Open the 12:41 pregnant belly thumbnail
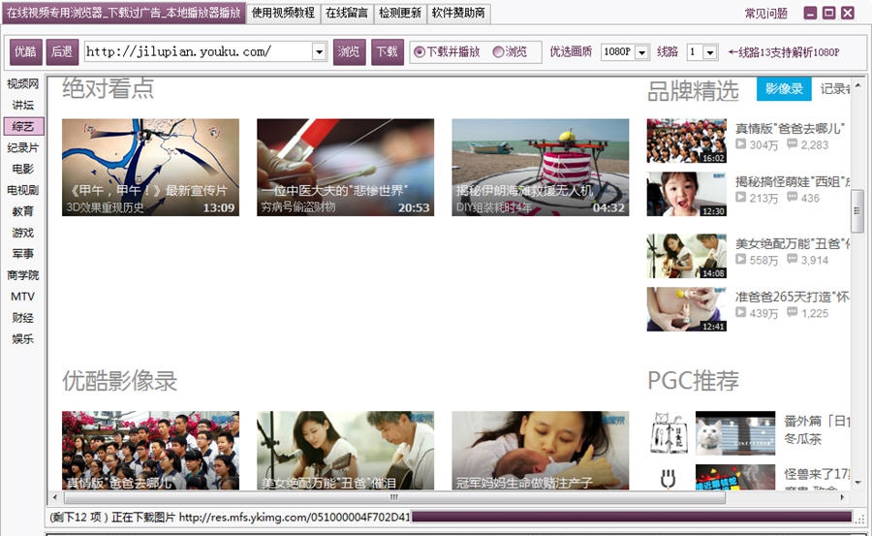This screenshot has height=536, width=872. coord(686,309)
